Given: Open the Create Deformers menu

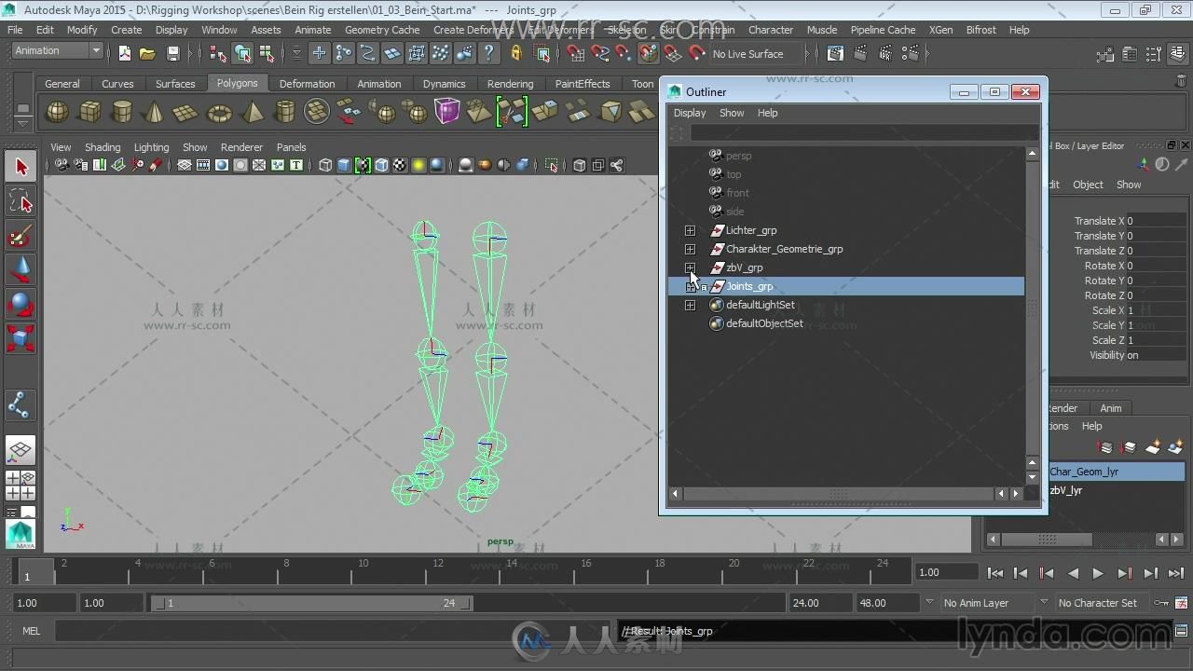Looking at the screenshot, I should 473,30.
